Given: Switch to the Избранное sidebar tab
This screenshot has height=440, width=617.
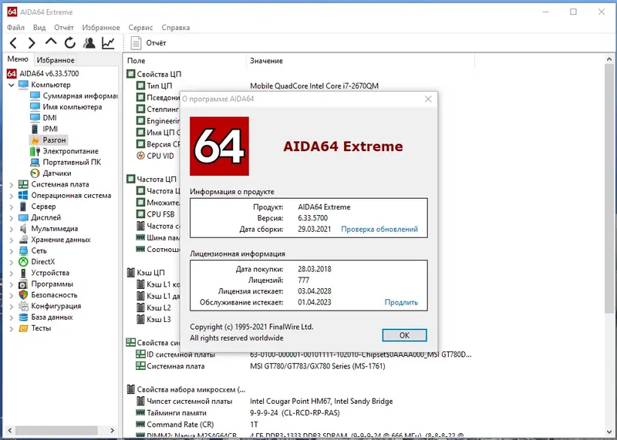Looking at the screenshot, I should click(56, 60).
